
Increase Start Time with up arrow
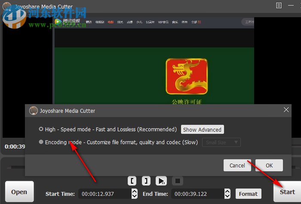tap(135, 192)
